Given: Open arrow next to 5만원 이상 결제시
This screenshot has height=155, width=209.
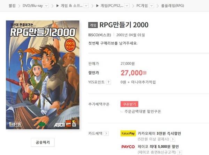Looking at the screenshot, I should click(173, 139).
